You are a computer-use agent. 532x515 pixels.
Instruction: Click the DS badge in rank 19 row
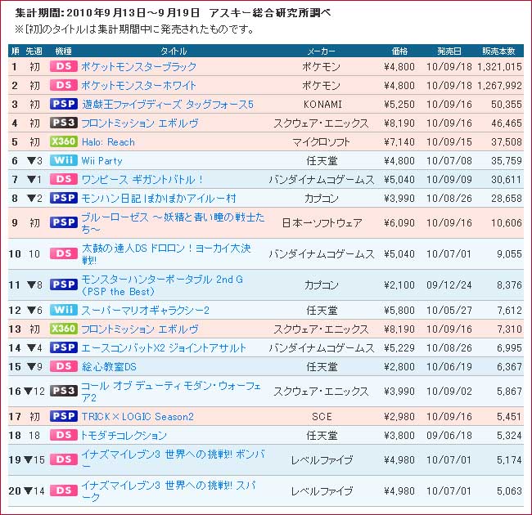(64, 459)
